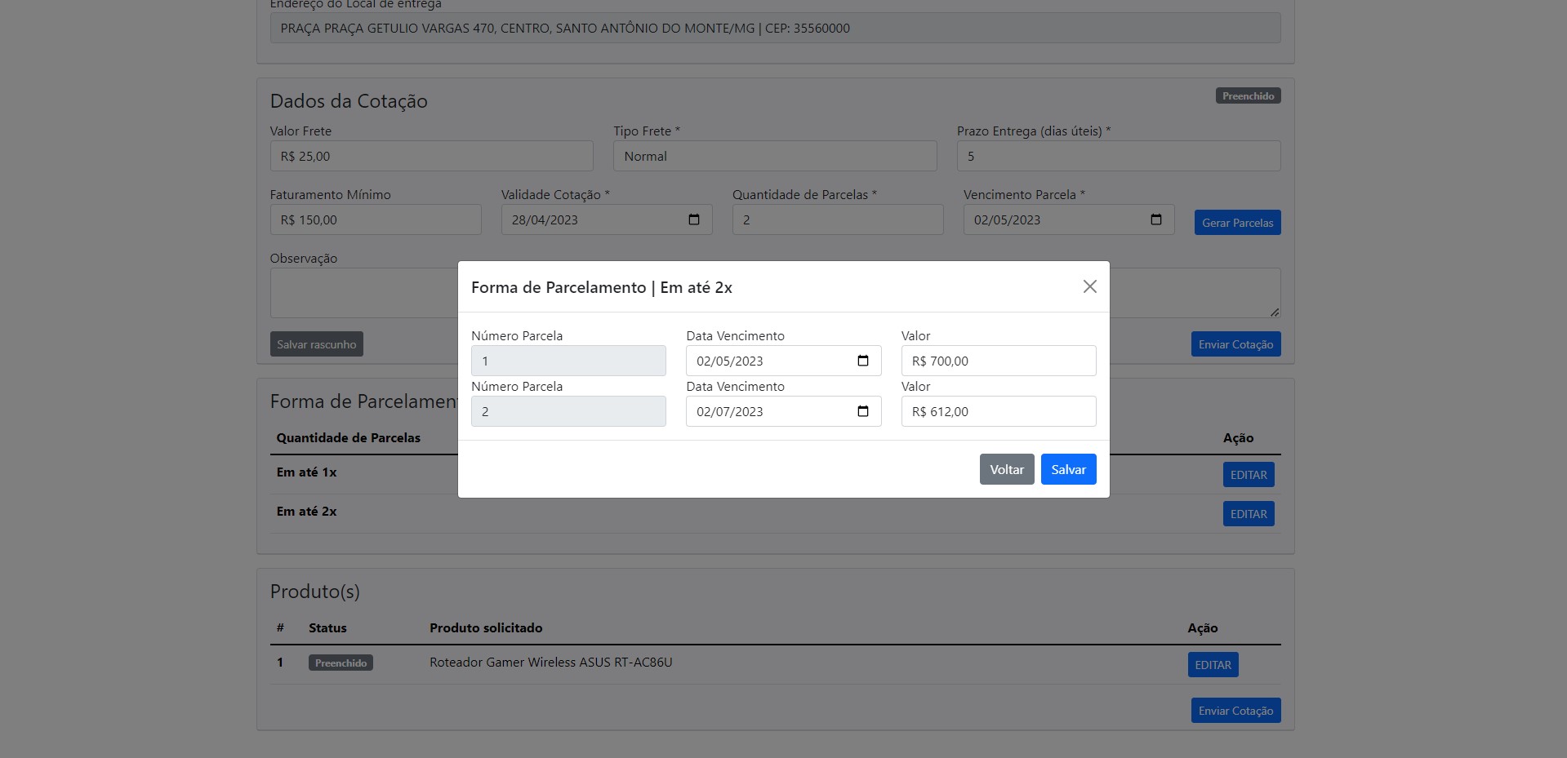Click 'Em até 2x' row label

306,511
